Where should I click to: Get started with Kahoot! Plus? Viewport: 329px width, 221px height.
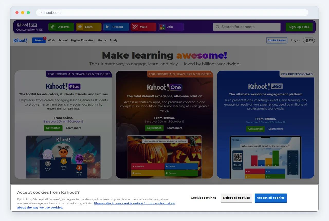click(x=53, y=128)
